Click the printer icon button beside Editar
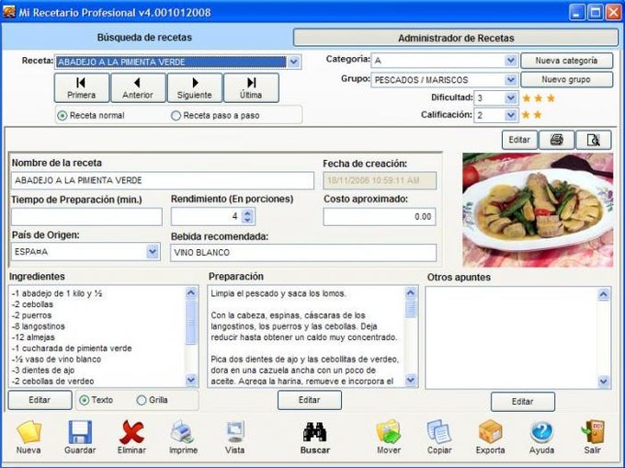The height and width of the screenshot is (468, 625). [556, 140]
